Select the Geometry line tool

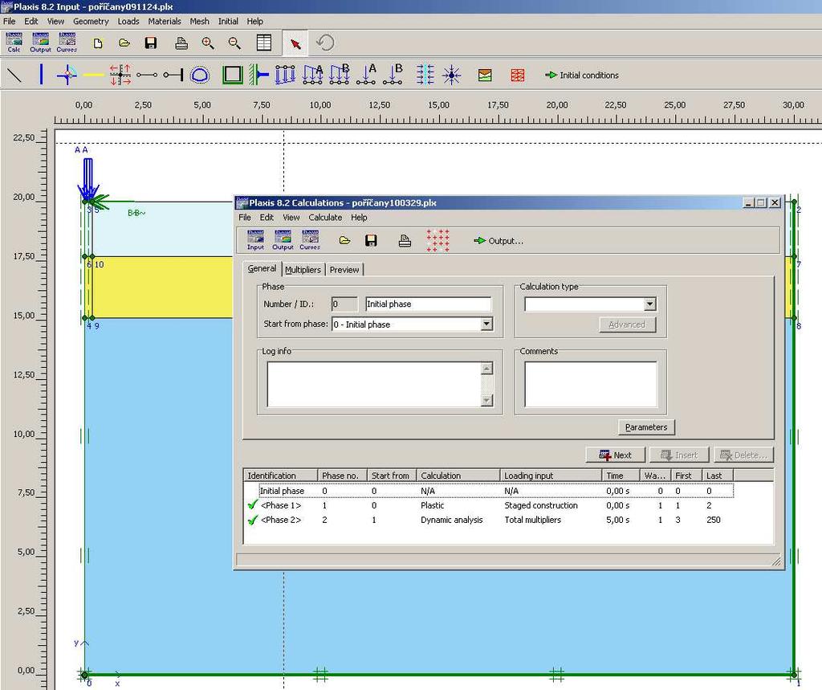pos(14,75)
